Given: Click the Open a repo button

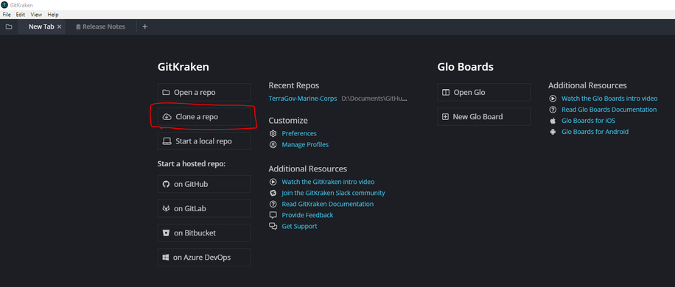Looking at the screenshot, I should 204,93.
